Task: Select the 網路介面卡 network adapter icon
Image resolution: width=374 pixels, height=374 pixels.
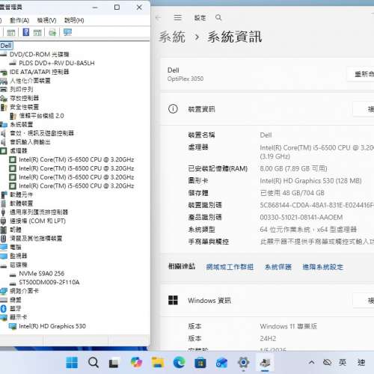Action: [x=4, y=291]
